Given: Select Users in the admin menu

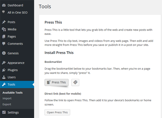Looking at the screenshot, I should (12, 77).
